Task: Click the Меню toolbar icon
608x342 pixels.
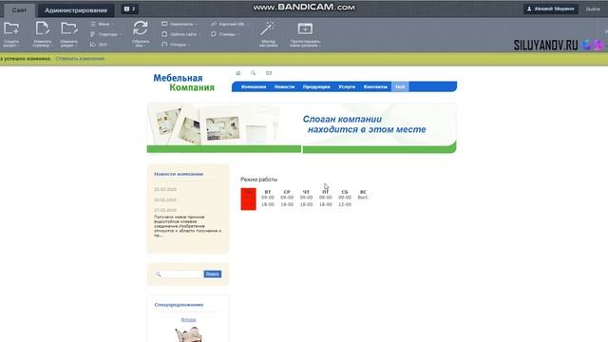Action: tap(93, 24)
